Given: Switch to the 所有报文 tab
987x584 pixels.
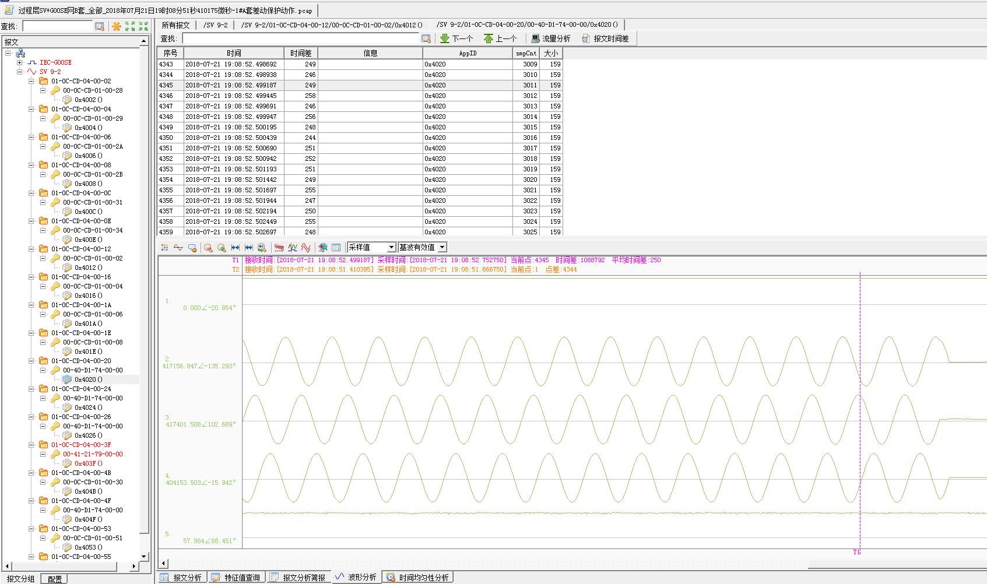Looking at the screenshot, I should point(175,25).
